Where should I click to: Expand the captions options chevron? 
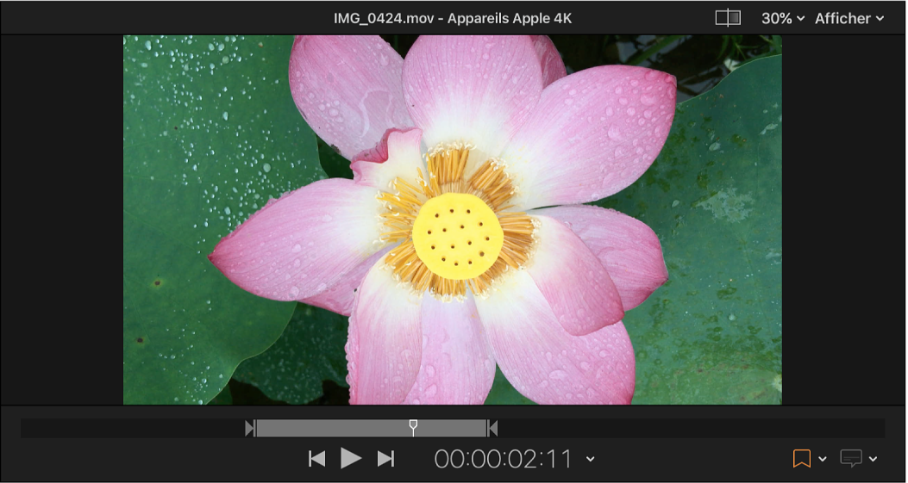[x=873, y=459]
